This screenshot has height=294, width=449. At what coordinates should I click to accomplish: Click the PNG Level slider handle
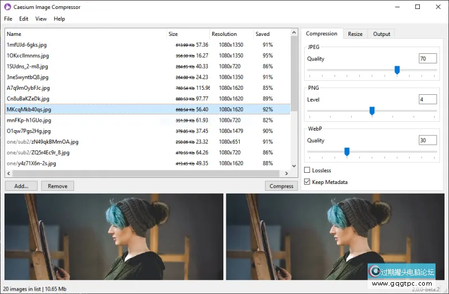tap(372, 111)
